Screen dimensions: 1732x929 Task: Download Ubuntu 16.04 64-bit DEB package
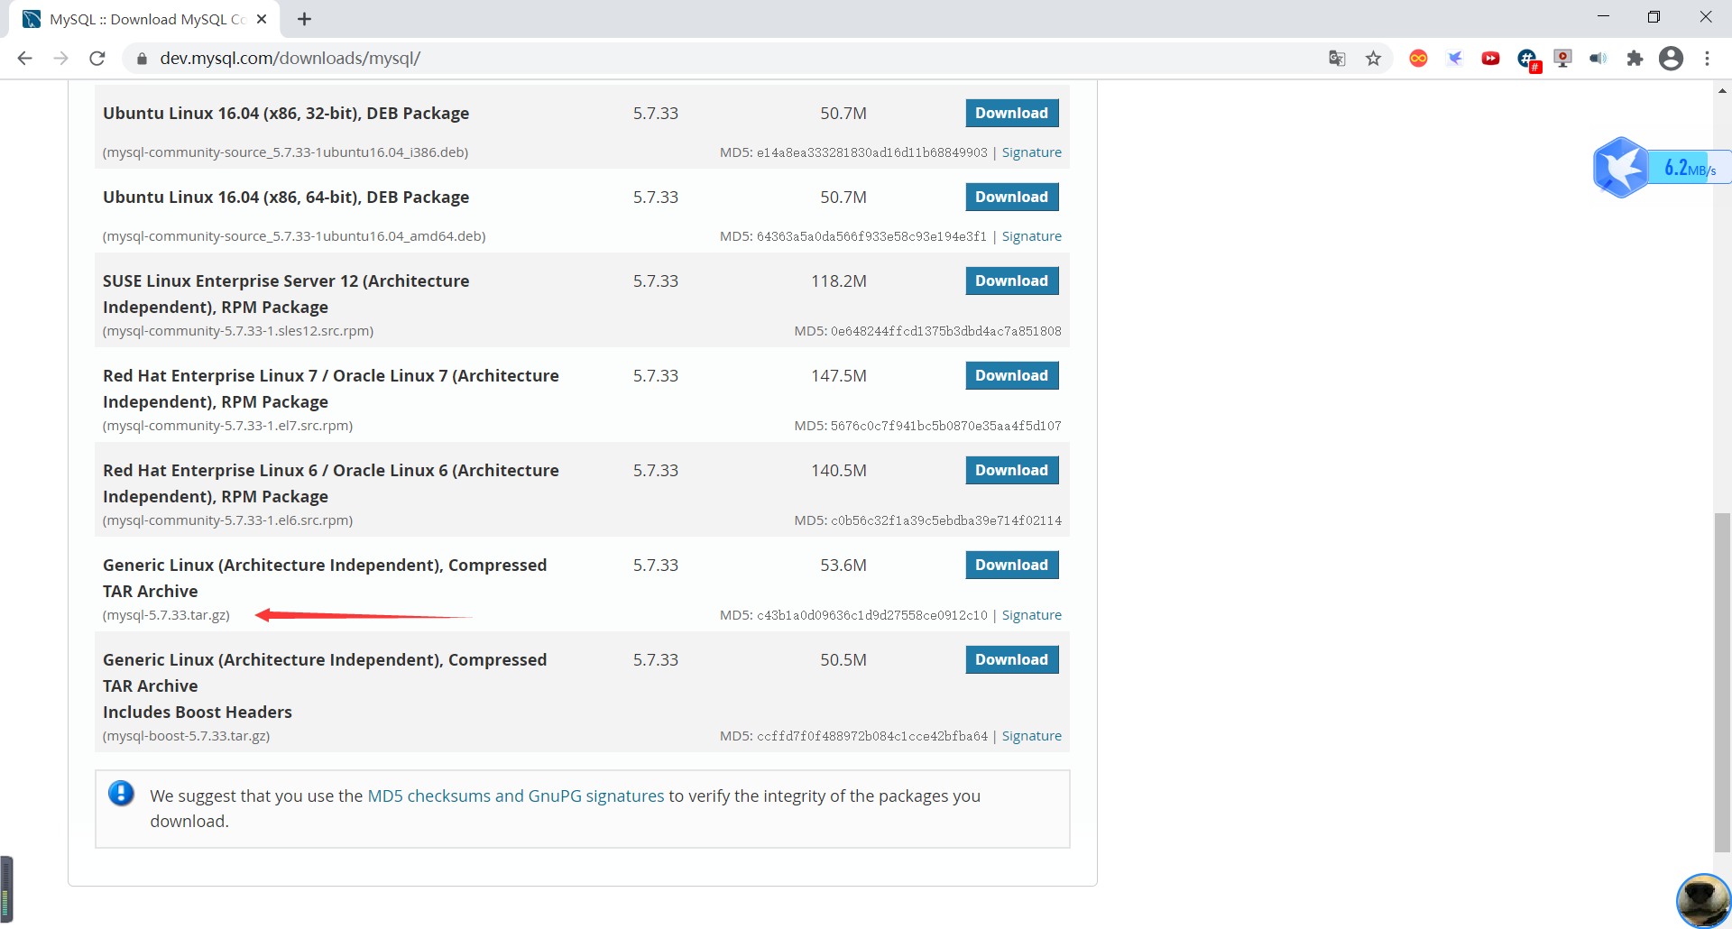(1011, 197)
